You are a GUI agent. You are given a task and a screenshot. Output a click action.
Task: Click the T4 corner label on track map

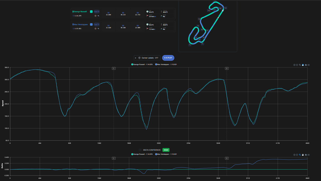198,26
